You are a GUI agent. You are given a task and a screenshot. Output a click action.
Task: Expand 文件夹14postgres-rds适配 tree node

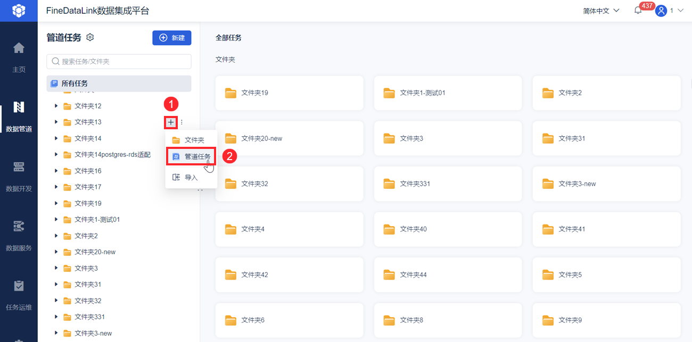(56, 154)
